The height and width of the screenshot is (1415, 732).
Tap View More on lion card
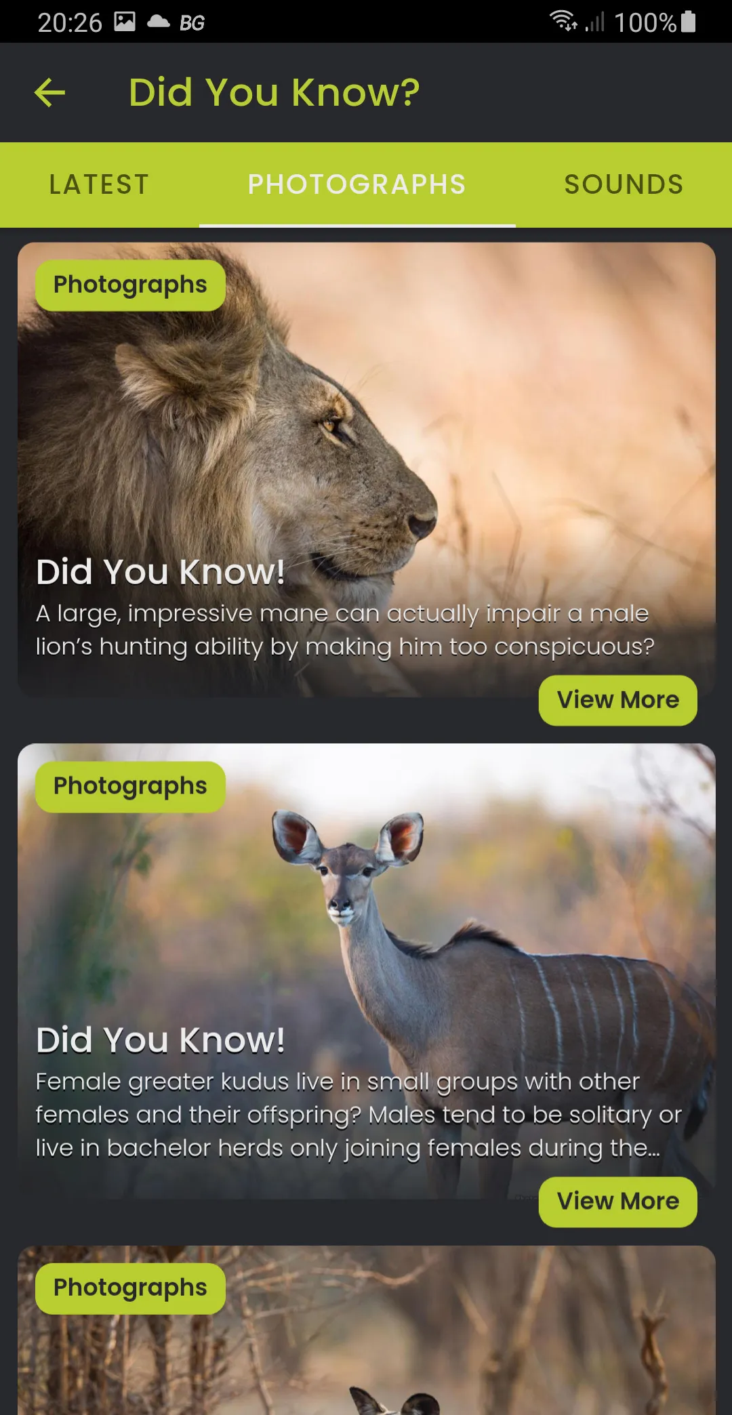point(617,700)
